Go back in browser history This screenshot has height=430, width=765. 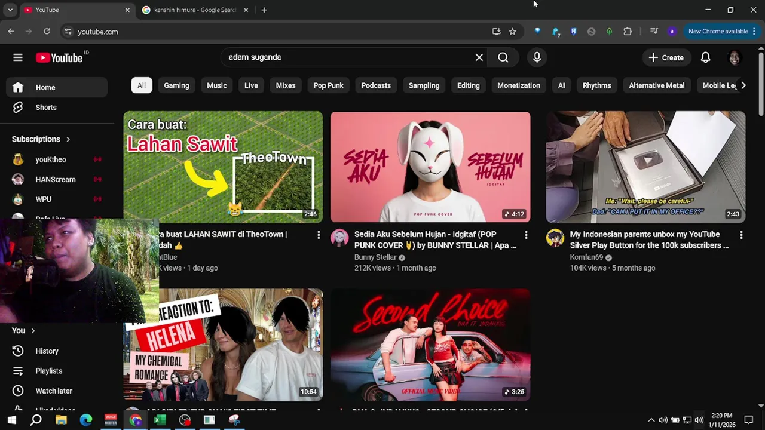pos(11,32)
